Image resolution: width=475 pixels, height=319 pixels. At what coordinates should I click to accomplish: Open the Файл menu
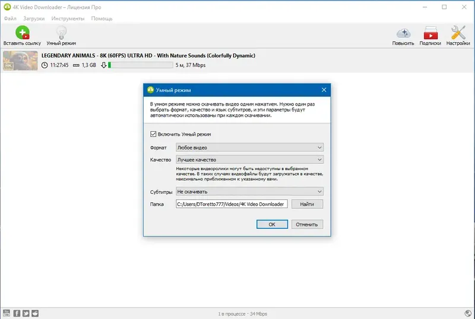click(x=10, y=18)
